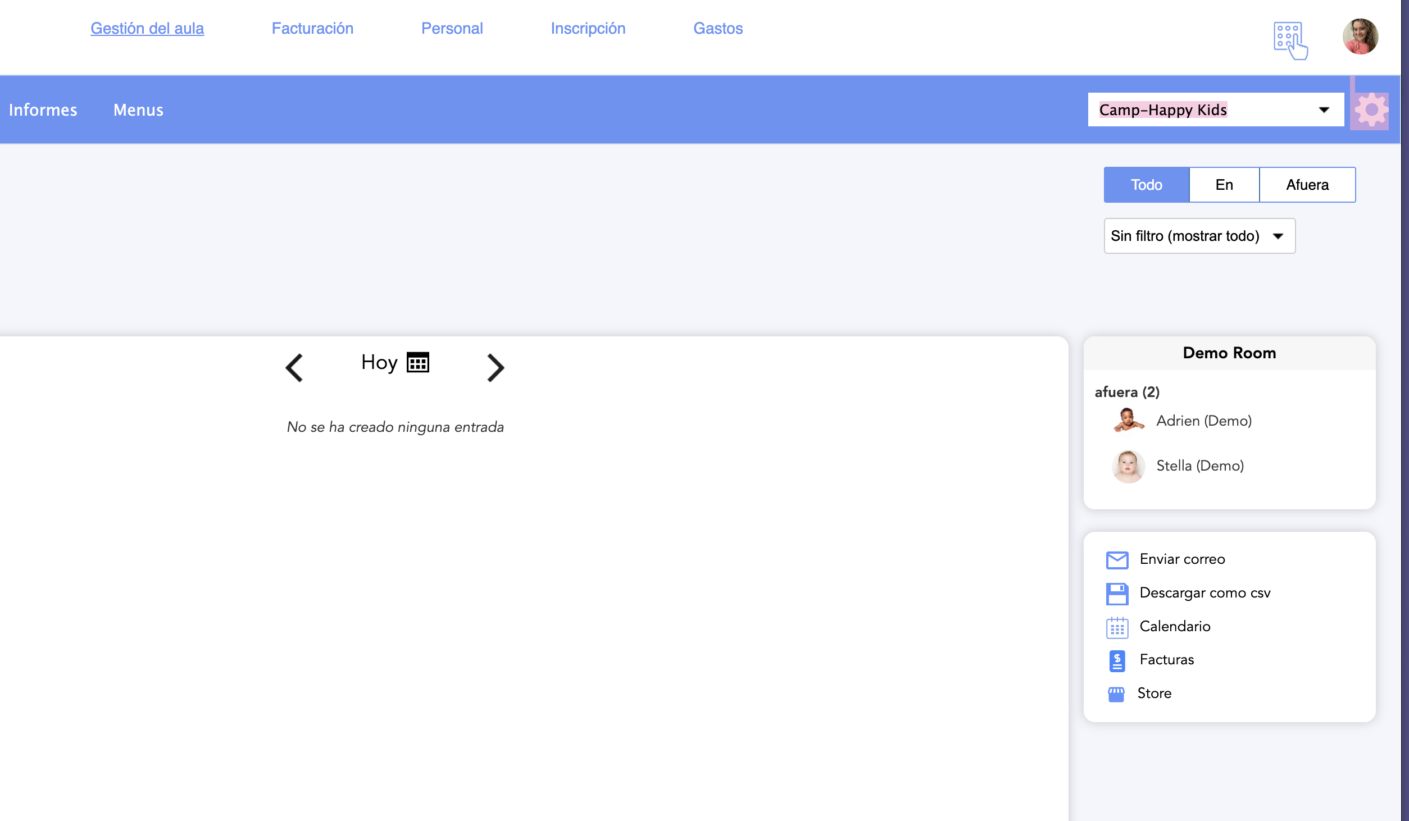Click the Enviar correo envelope icon
The image size is (1409, 821).
pos(1117,560)
